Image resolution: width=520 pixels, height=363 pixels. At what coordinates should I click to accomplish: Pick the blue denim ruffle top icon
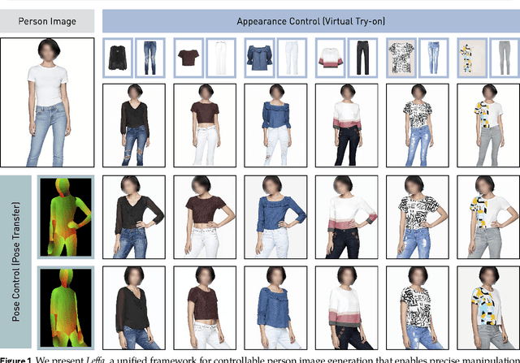[x=259, y=58]
